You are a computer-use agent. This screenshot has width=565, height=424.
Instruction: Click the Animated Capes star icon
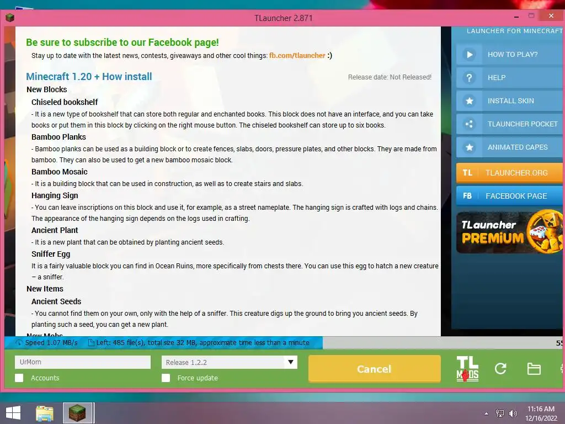coord(469,147)
